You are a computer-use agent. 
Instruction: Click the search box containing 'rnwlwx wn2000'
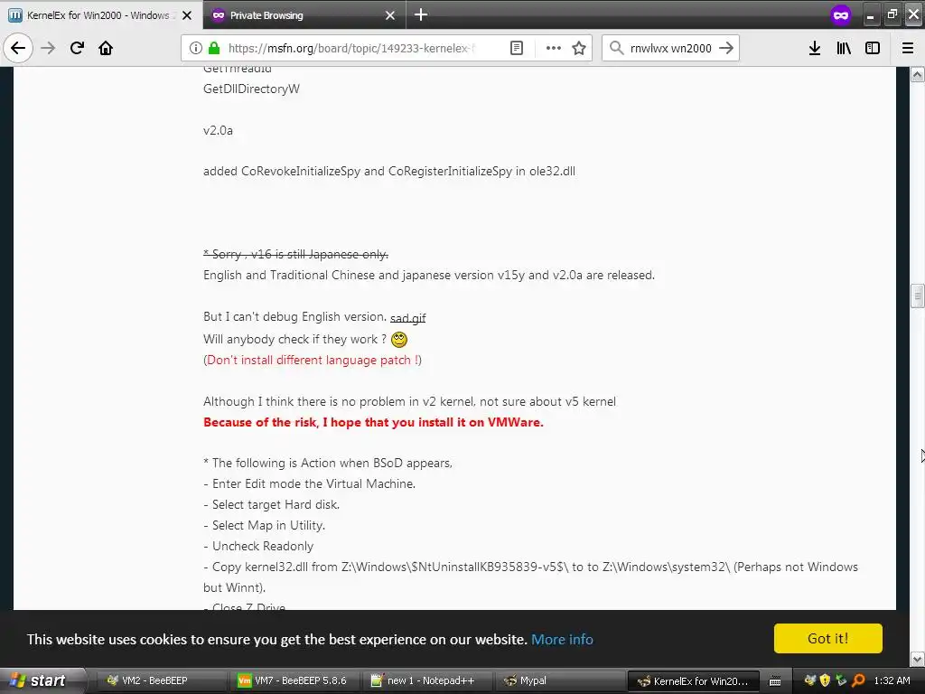click(x=671, y=48)
